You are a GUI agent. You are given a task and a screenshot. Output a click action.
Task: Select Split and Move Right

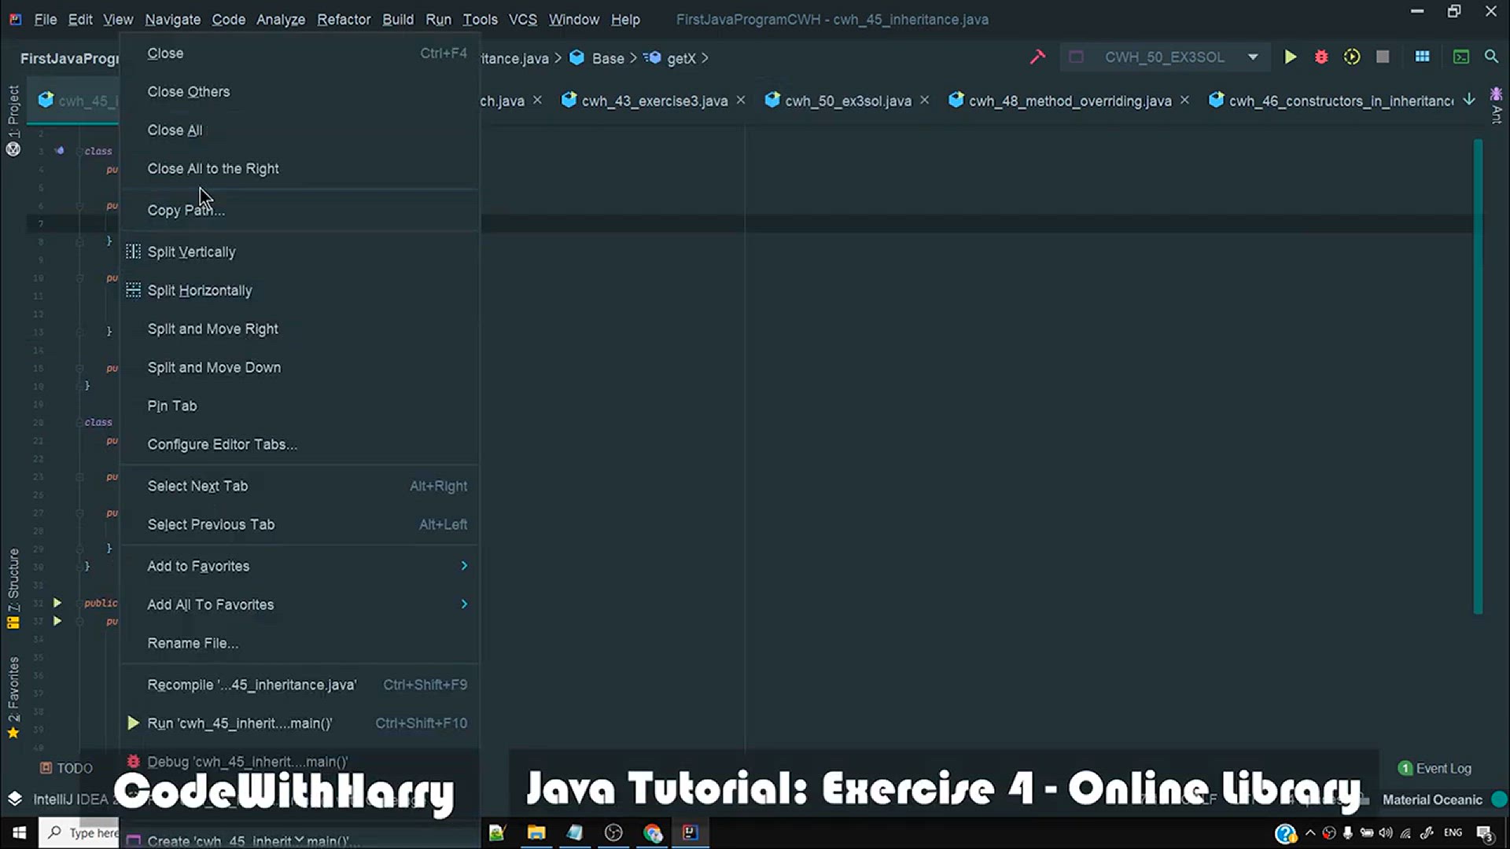click(300, 329)
